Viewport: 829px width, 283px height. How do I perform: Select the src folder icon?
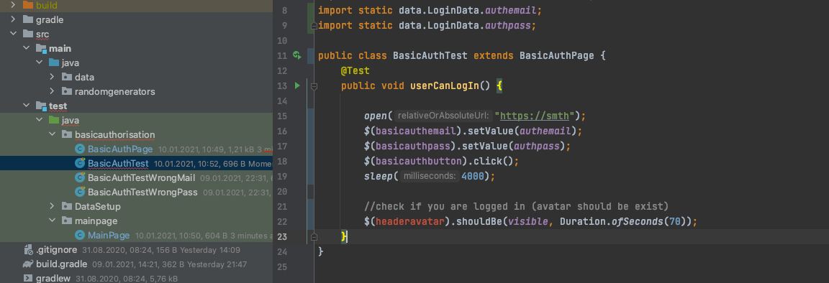click(x=28, y=34)
